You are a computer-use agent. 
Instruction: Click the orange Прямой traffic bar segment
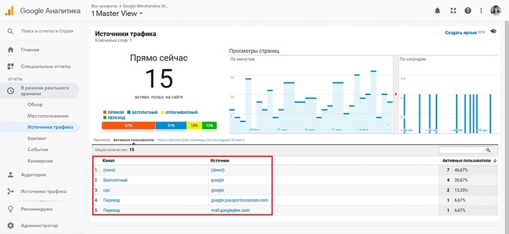tap(129, 125)
